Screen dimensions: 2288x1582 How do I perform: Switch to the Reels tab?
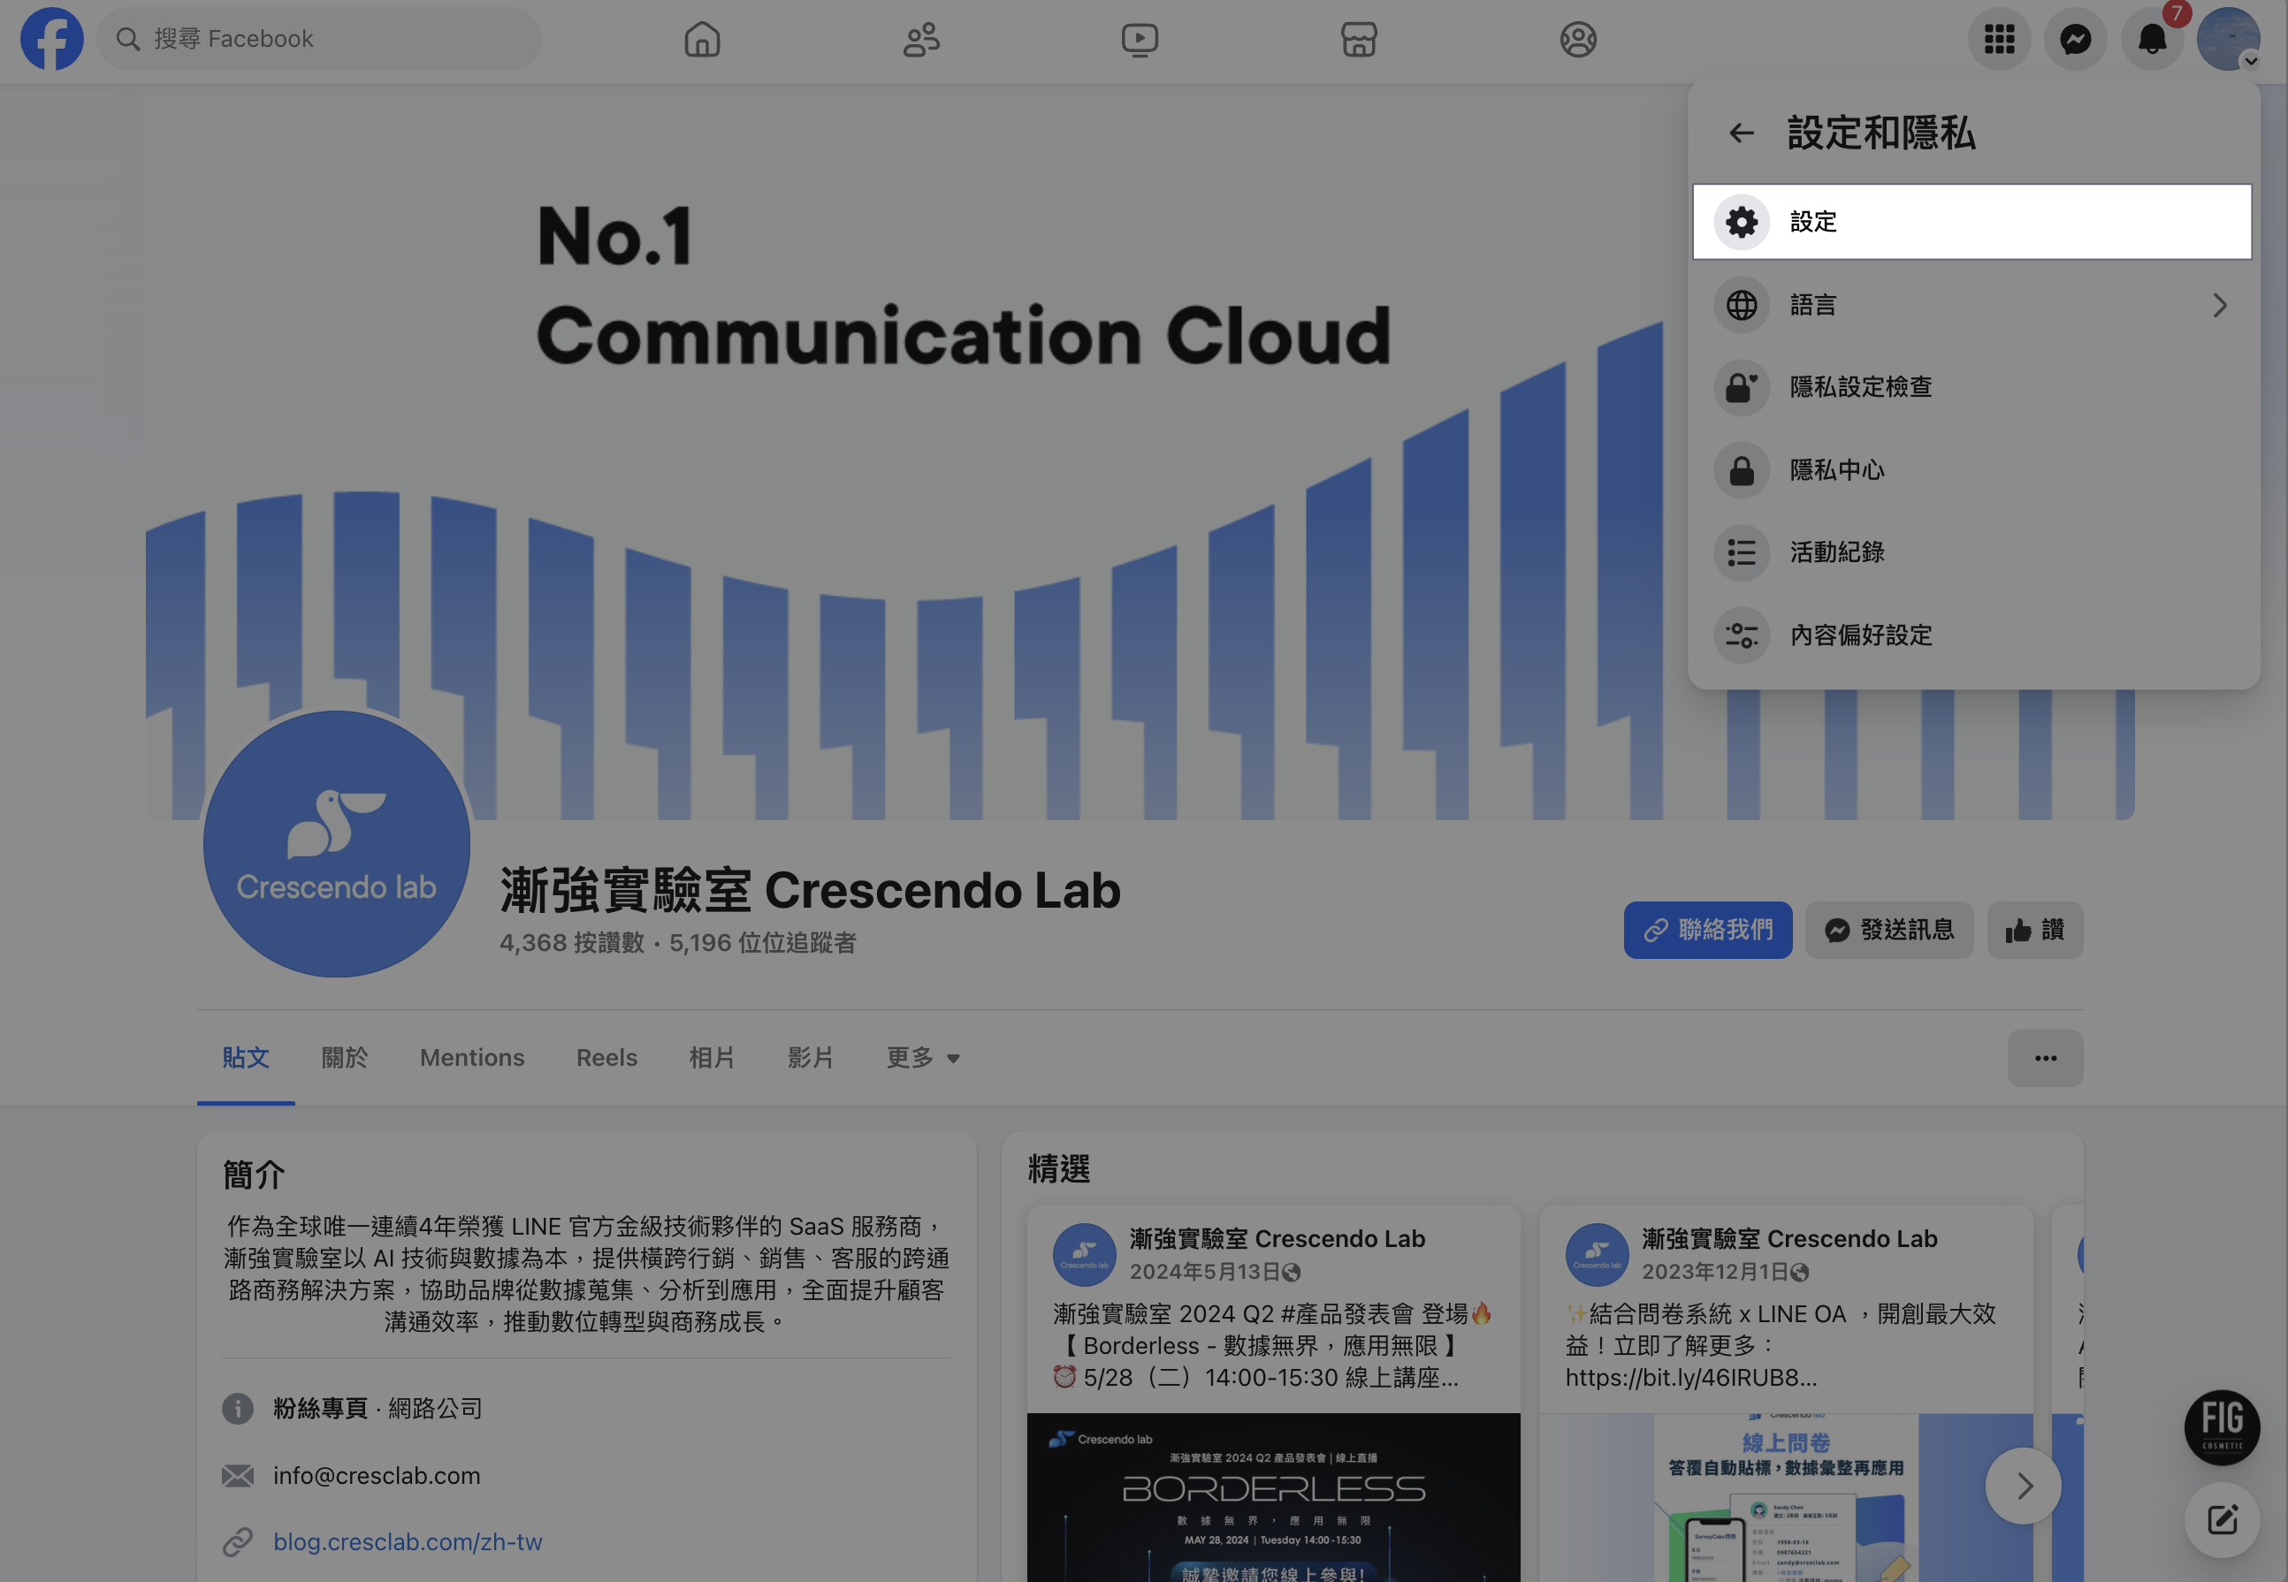(x=606, y=1059)
